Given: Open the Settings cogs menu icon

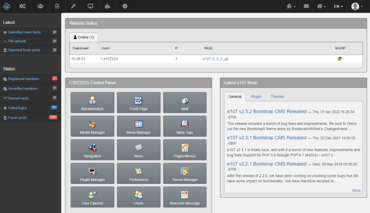Looking at the screenshot, I should click(23, 6).
